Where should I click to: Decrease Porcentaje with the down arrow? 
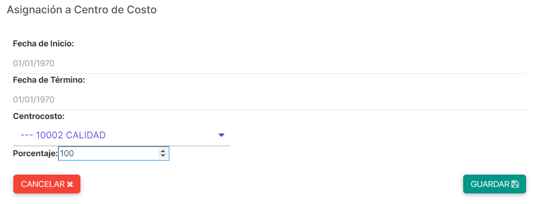click(x=163, y=156)
